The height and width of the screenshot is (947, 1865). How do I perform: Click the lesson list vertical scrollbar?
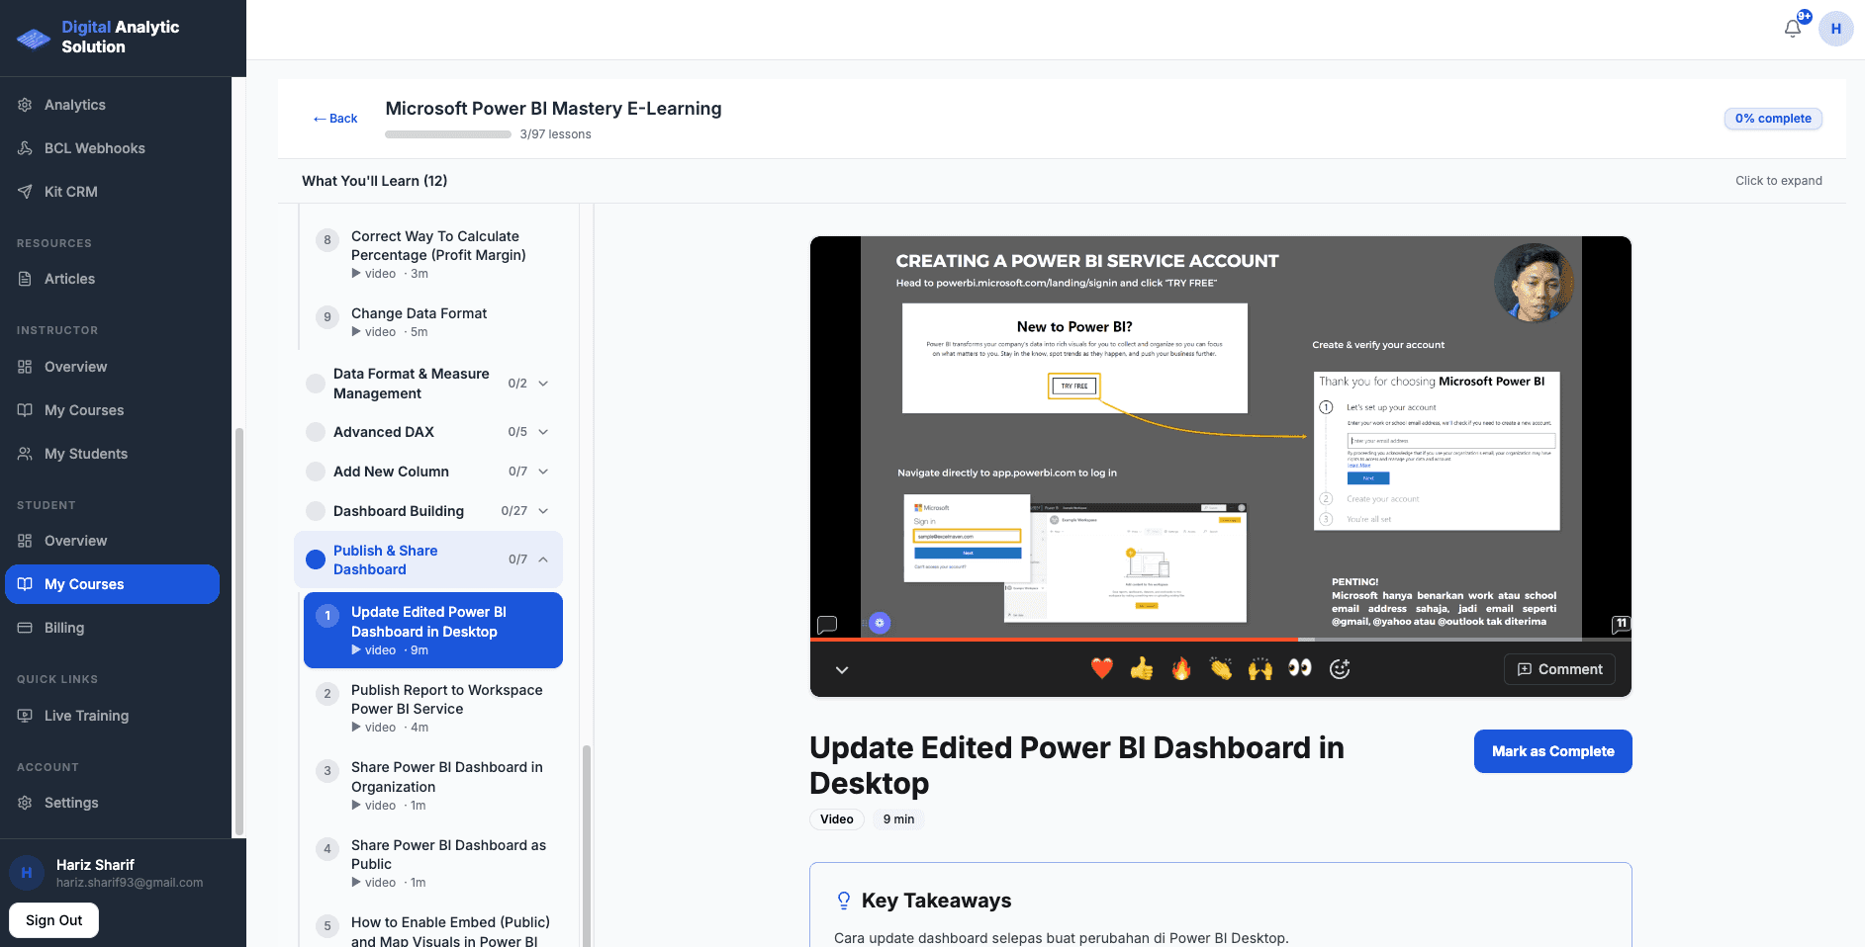click(587, 845)
